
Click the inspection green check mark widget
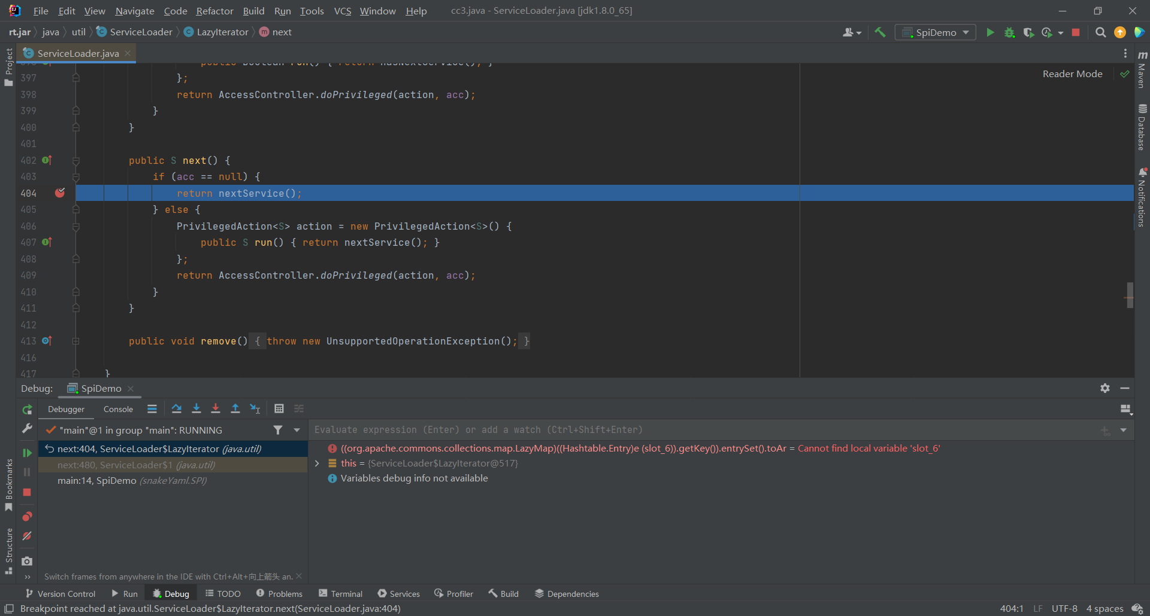pyautogui.click(x=1124, y=74)
